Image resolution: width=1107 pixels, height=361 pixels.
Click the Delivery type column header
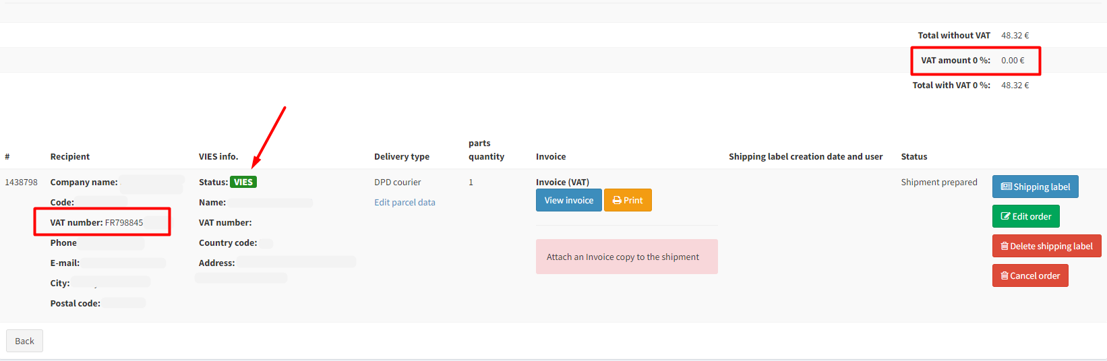click(402, 156)
